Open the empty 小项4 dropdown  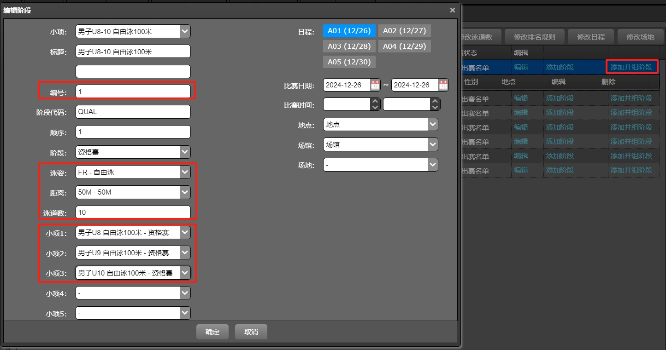(184, 293)
